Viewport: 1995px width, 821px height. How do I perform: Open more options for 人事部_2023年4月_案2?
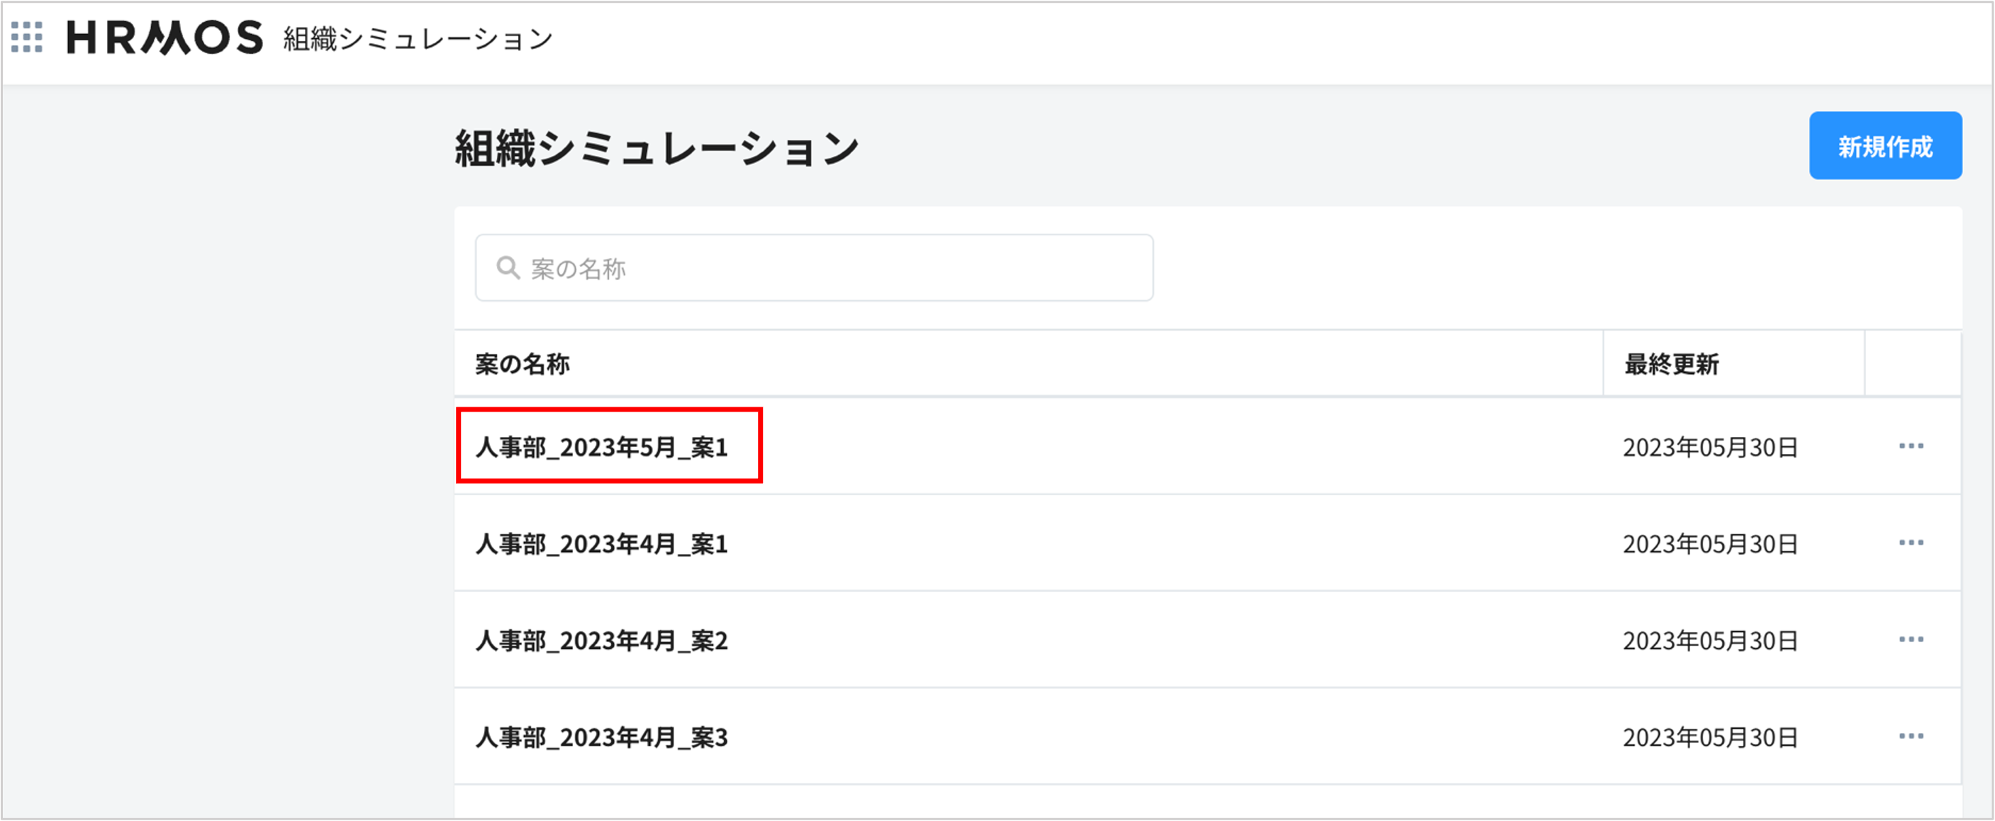(1911, 640)
